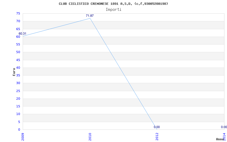Click the 0 y-axis tick label
This screenshot has width=227, height=142.
pos(19,130)
